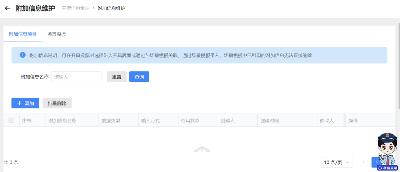Viewport: 400px width, 172px height.
Task: Click the 数据类型 column header
Action: [x=111, y=121]
